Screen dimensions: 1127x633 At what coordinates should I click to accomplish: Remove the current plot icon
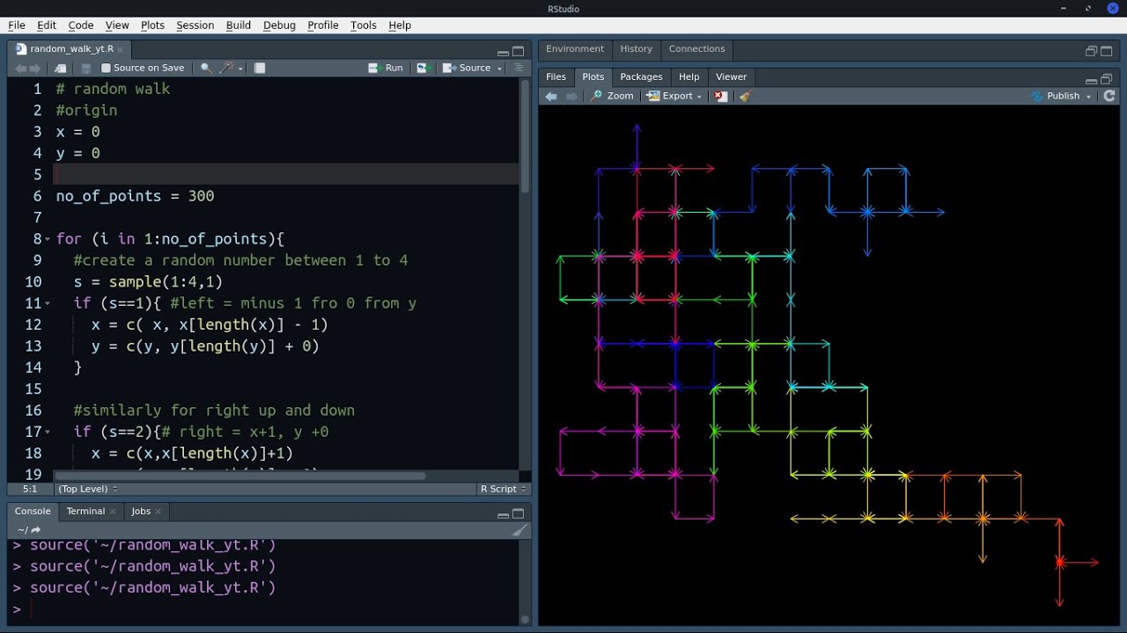tap(721, 96)
